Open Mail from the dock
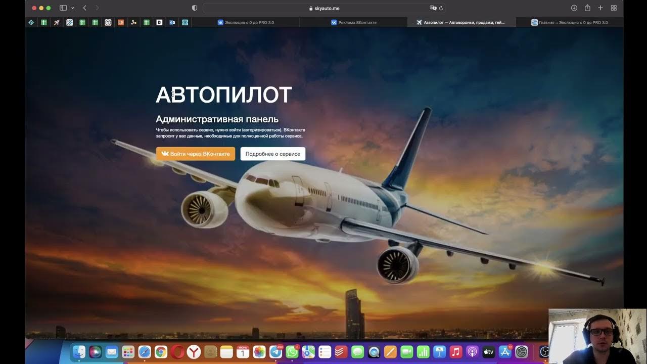The width and height of the screenshot is (647, 364). tap(112, 352)
